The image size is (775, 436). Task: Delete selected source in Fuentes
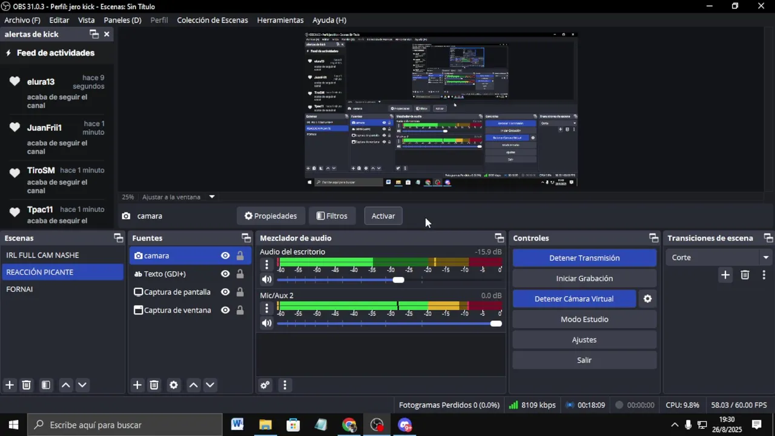pyautogui.click(x=154, y=385)
